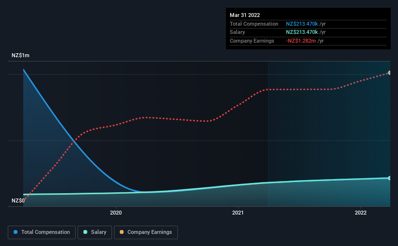This screenshot has width=398, height=246.
Task: Click the orange Company Earnings legend dot
Action: [x=122, y=232]
